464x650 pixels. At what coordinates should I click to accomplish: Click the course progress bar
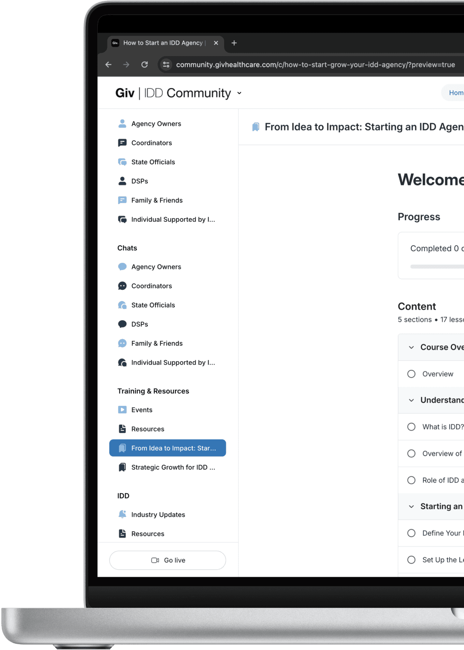pyautogui.click(x=437, y=267)
